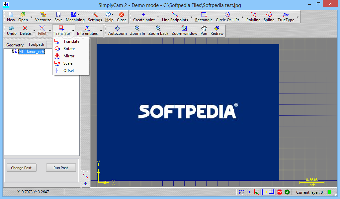Select the side point plus icon
This screenshot has height=199, width=340.
86,183
